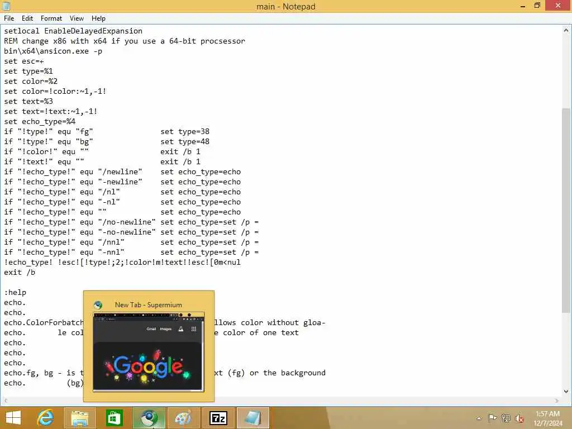572x429 pixels.
Task: Click the line "set esc="
Action: click(24, 61)
